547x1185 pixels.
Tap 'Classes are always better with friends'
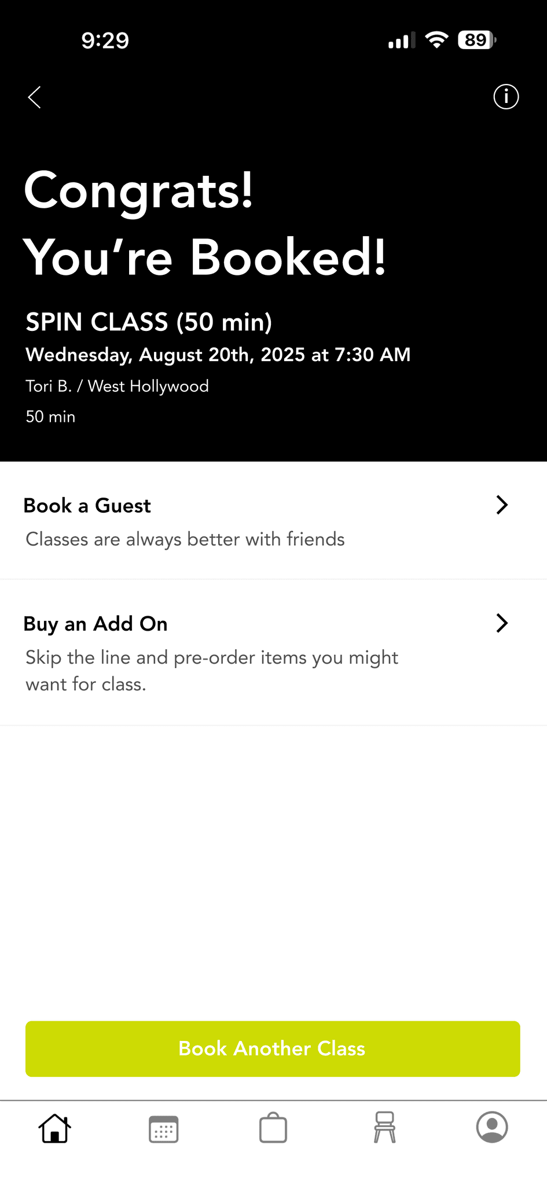(x=185, y=539)
